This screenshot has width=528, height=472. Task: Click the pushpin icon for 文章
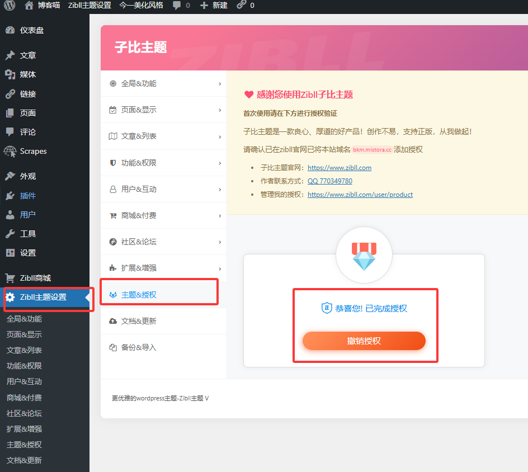[x=10, y=55]
